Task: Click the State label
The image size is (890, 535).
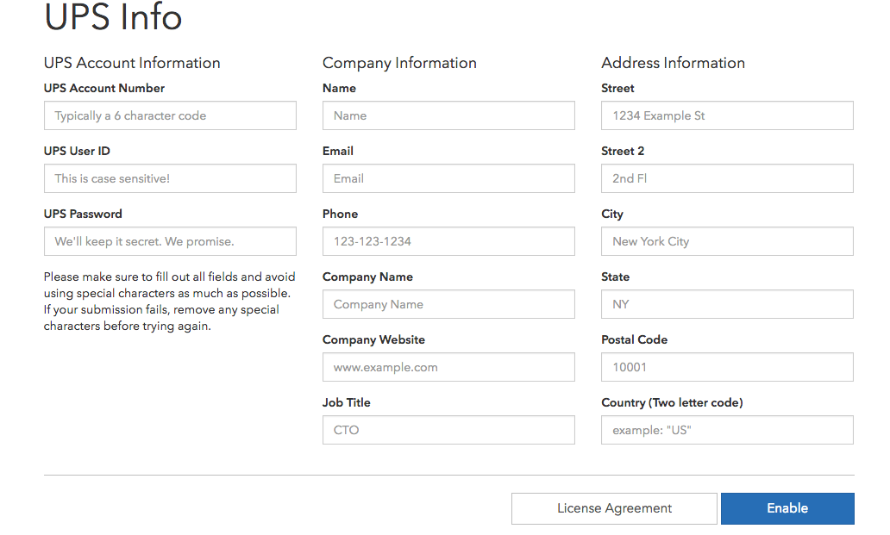Action: (615, 277)
